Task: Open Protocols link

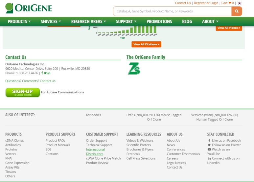Action: pyautogui.click(x=133, y=154)
